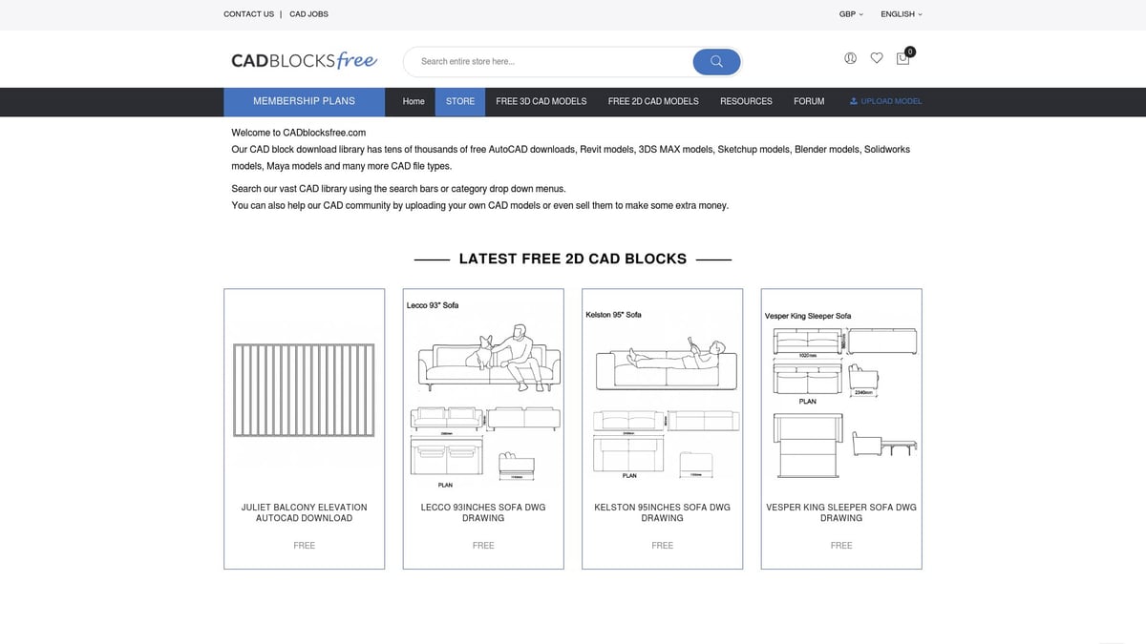Expand the English language dropdown
The width and height of the screenshot is (1146, 644).
click(902, 14)
